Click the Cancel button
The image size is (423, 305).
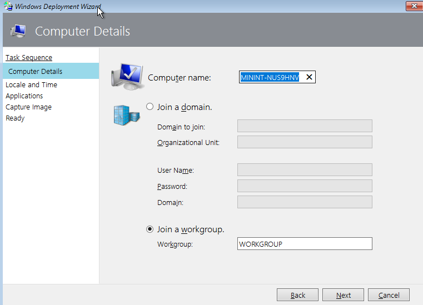coord(389,295)
